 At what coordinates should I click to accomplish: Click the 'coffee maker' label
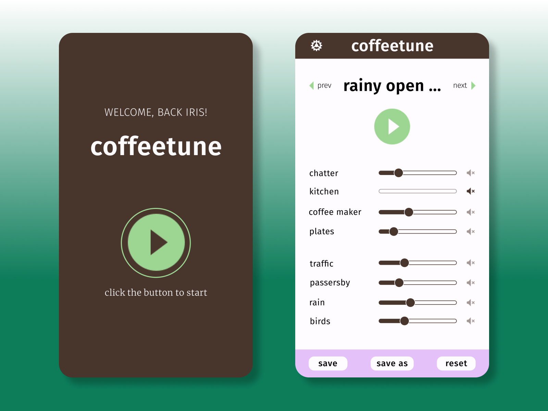pos(335,212)
